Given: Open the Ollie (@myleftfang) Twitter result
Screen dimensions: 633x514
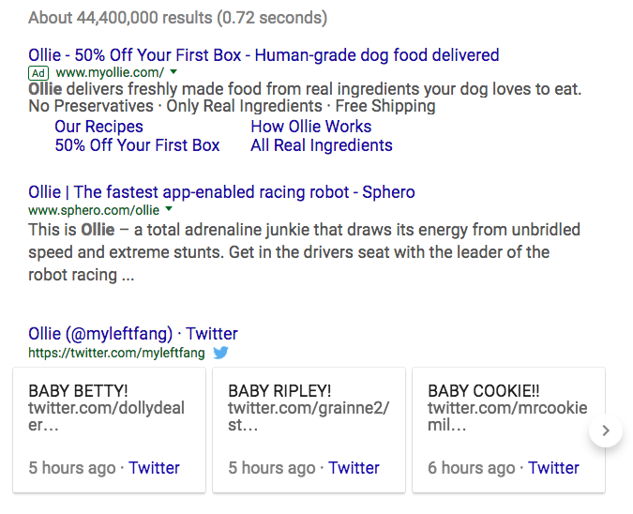Looking at the screenshot, I should (132, 334).
